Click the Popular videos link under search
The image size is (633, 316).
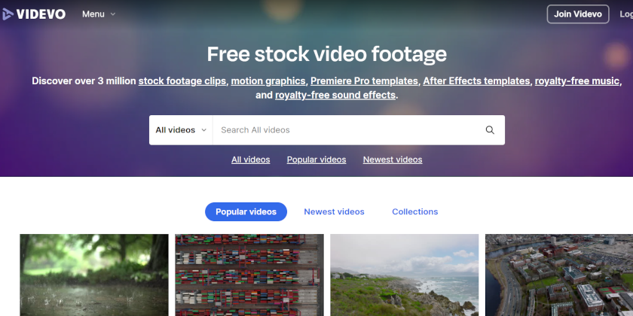[316, 160]
